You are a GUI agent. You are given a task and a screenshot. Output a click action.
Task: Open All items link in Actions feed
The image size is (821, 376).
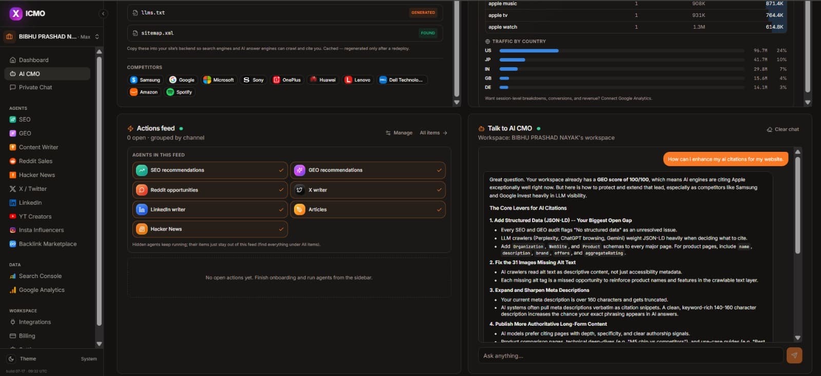[x=434, y=133]
